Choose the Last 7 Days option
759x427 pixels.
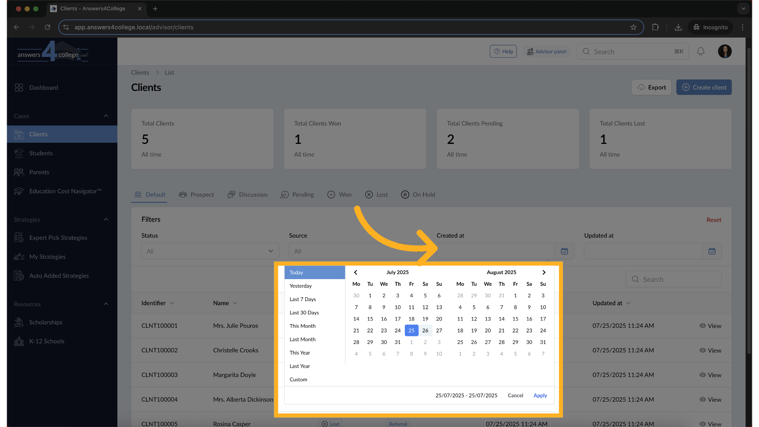coord(302,299)
